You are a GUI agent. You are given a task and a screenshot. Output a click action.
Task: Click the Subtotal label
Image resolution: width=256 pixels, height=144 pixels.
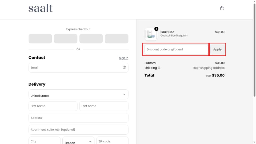(150, 63)
